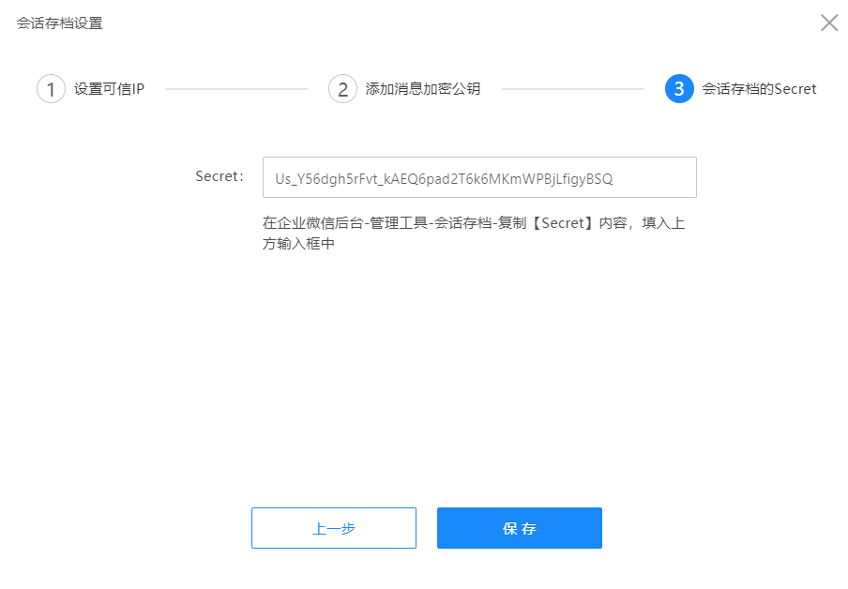Return to the previous step with 上一步
Viewport: 848px width, 589px height.
(x=334, y=528)
